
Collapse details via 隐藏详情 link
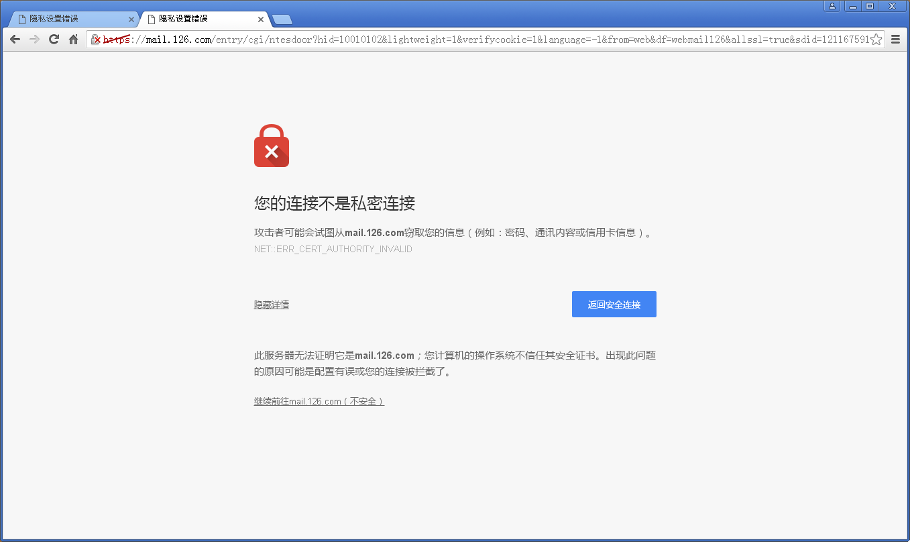(x=272, y=305)
